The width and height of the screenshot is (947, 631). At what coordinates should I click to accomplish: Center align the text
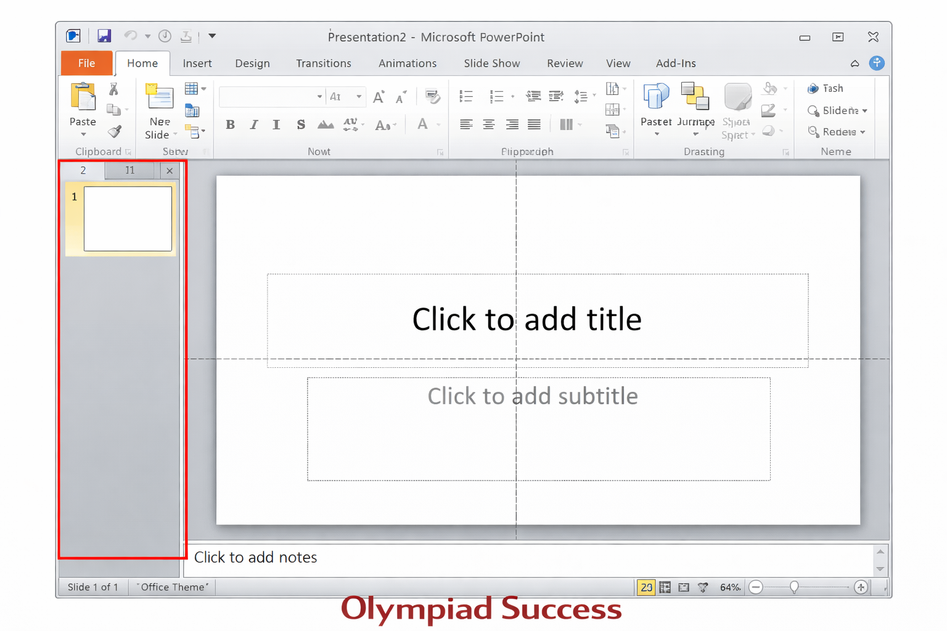pyautogui.click(x=489, y=124)
